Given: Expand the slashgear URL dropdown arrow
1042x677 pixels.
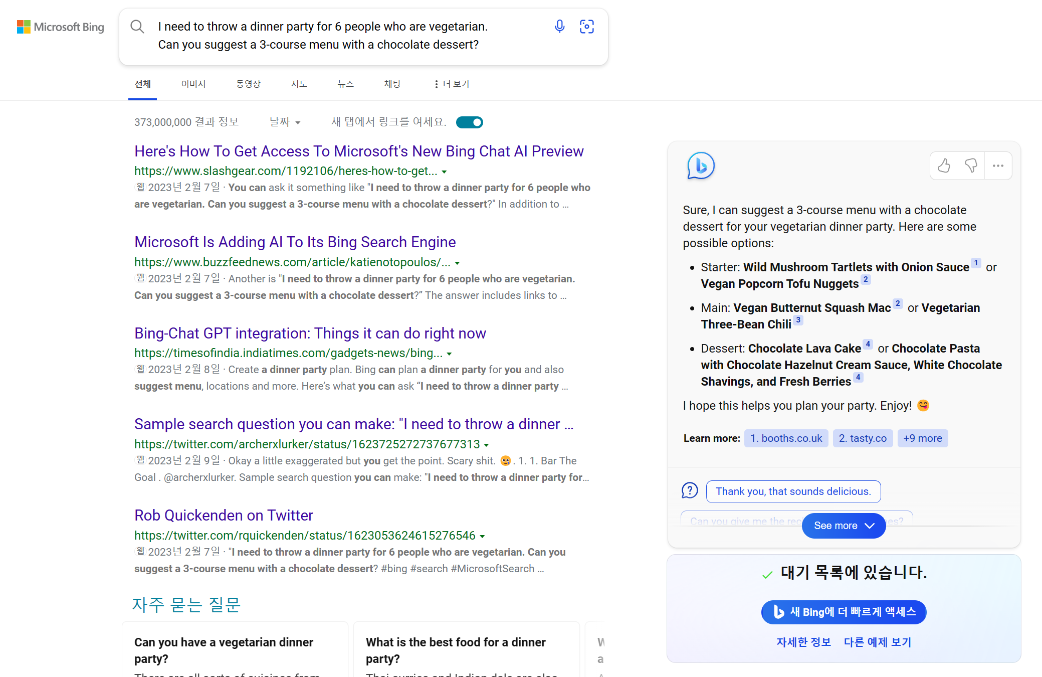Looking at the screenshot, I should [444, 172].
